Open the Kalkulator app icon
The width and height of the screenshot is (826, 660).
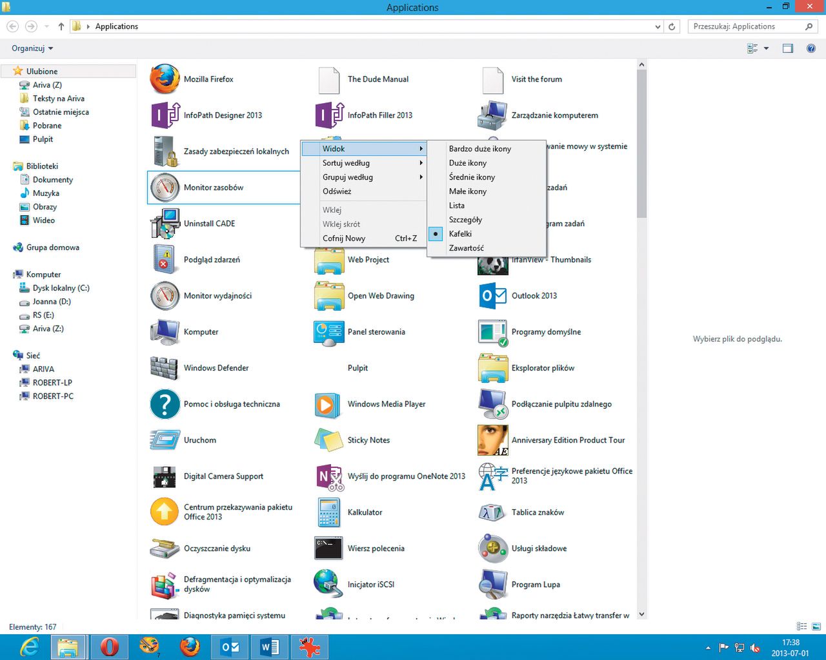click(x=328, y=512)
